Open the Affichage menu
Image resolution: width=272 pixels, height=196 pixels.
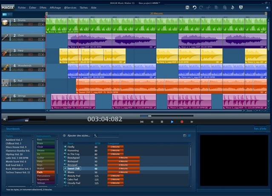coord(55,8)
